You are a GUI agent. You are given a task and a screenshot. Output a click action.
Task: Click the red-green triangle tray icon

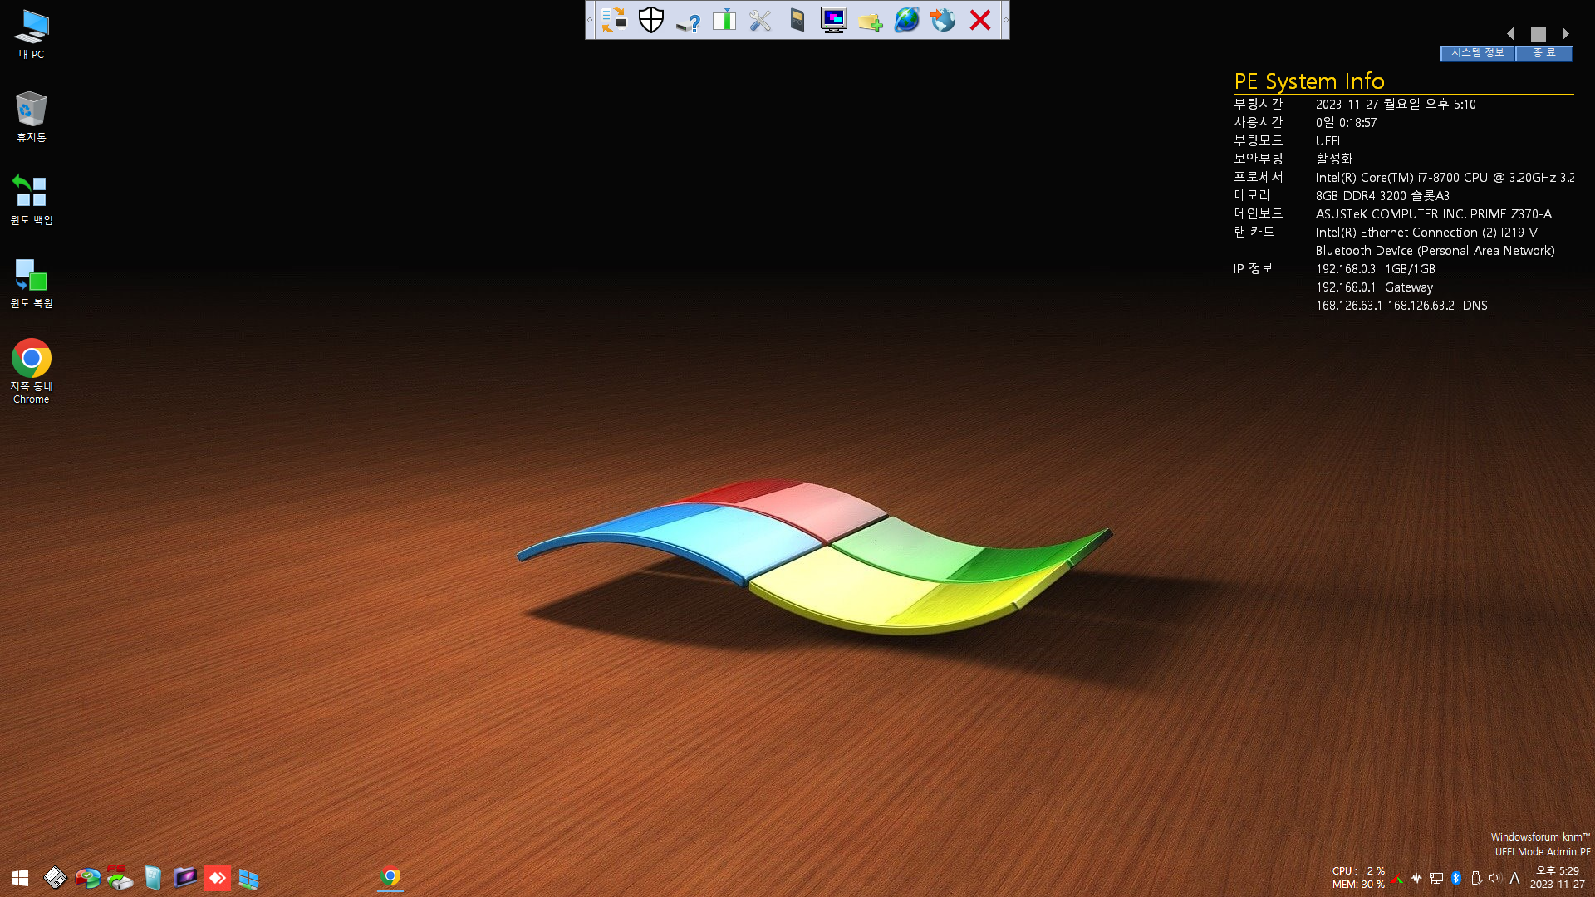point(1397,878)
